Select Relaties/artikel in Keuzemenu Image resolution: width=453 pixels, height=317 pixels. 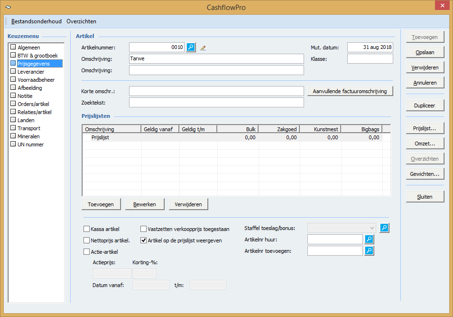click(x=34, y=112)
